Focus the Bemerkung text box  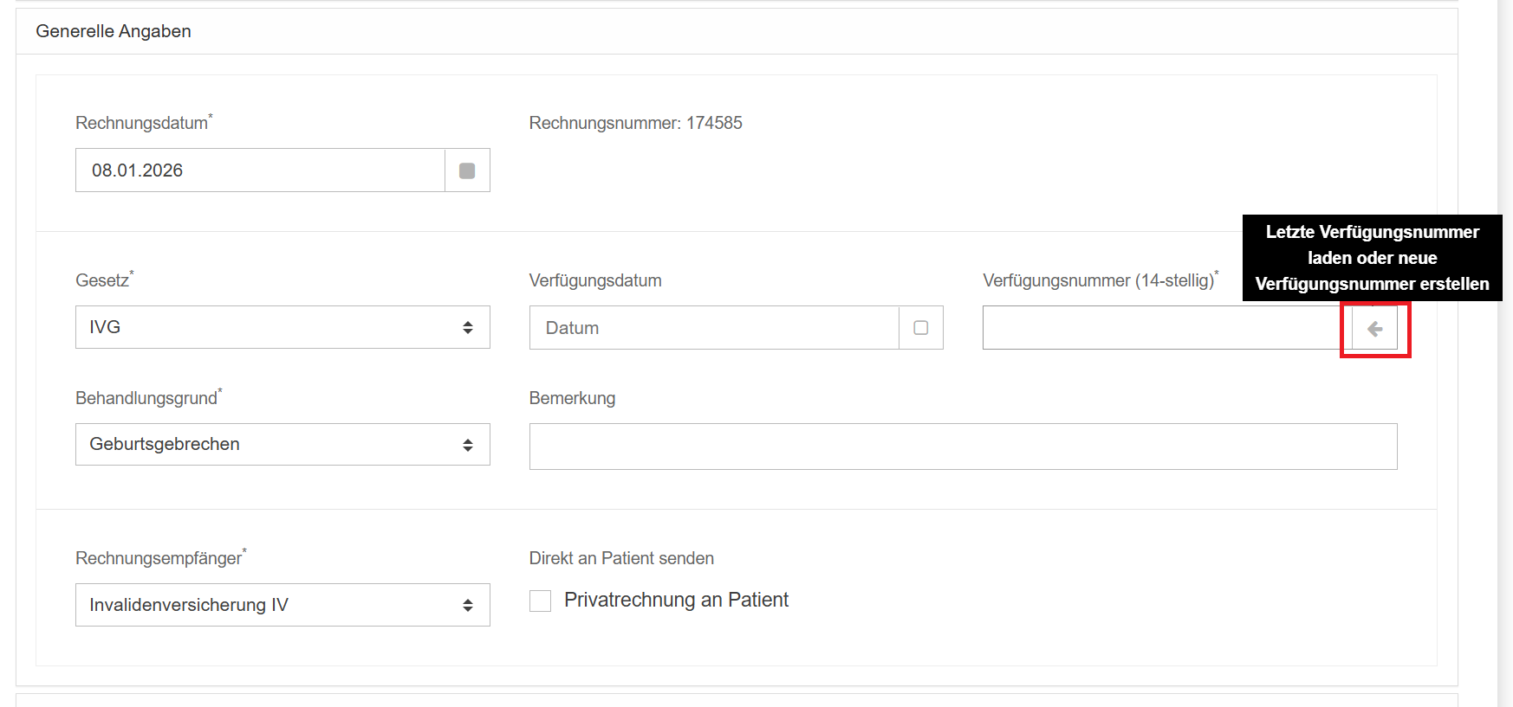tap(963, 447)
